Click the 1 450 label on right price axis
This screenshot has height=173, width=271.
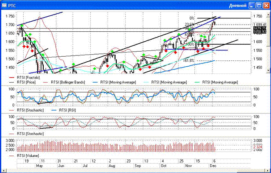258,68
